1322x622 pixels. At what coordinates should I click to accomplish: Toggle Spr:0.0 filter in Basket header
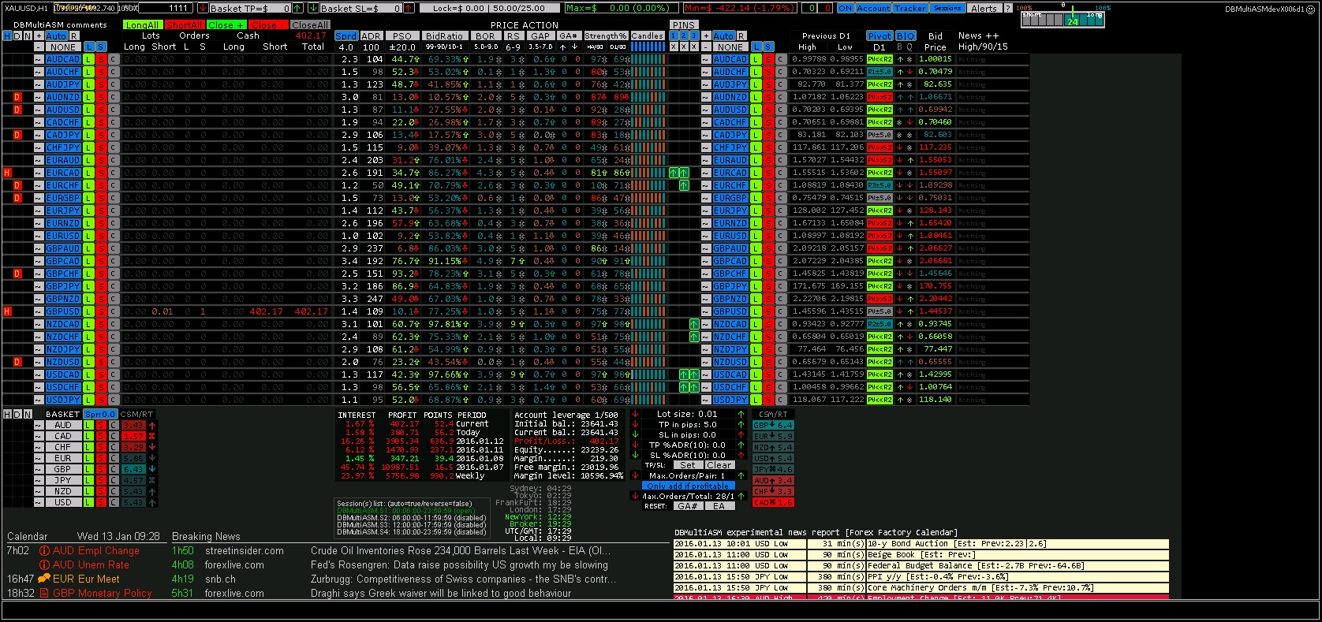click(x=101, y=414)
